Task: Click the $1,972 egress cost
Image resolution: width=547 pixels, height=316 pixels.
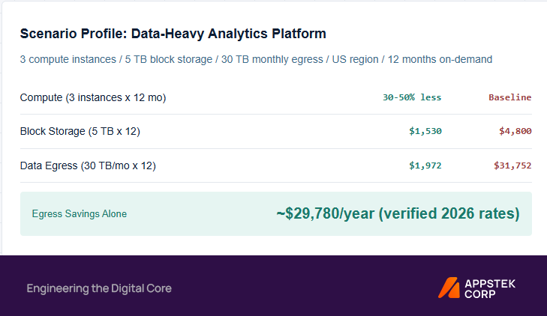Action: pyautogui.click(x=425, y=165)
